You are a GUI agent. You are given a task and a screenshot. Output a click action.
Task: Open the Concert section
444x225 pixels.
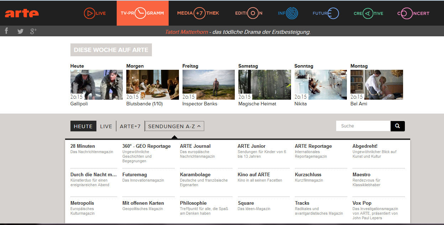pos(413,13)
